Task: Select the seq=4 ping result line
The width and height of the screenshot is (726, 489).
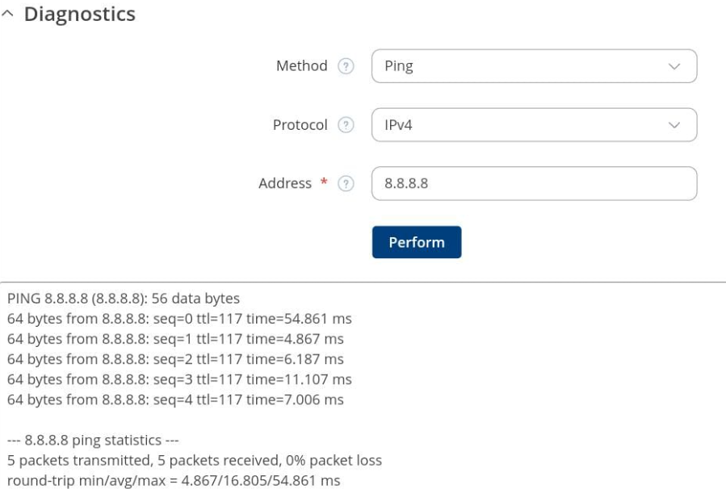Action: click(x=175, y=399)
